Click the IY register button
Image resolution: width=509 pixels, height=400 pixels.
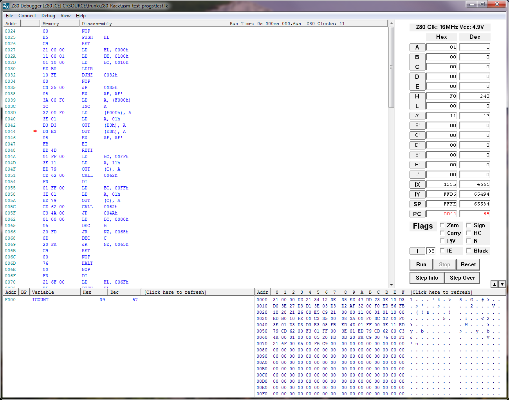click(x=417, y=194)
